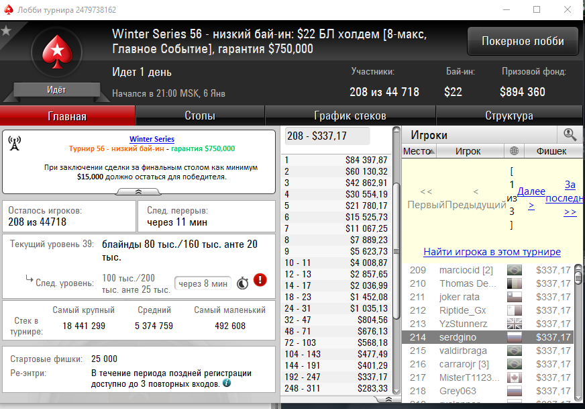This screenshot has height=409, width=585.
Task: Click payout row 248 - 311
Action: pos(336,388)
